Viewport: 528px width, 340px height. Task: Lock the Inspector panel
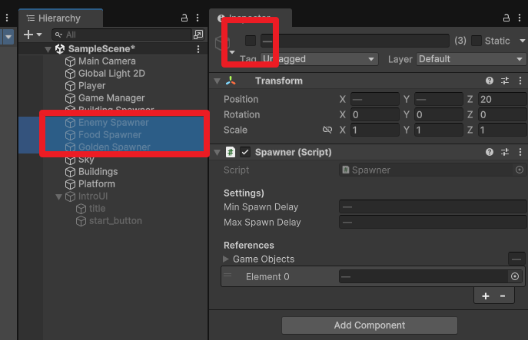[x=506, y=18]
